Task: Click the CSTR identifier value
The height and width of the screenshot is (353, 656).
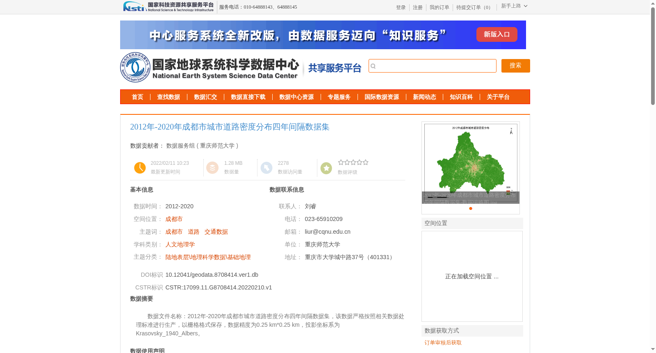Action: coord(219,288)
